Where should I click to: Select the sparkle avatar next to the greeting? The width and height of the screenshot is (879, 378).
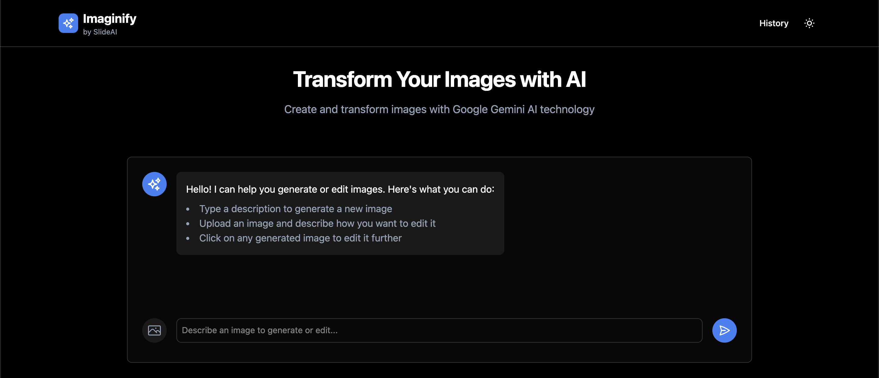point(154,184)
